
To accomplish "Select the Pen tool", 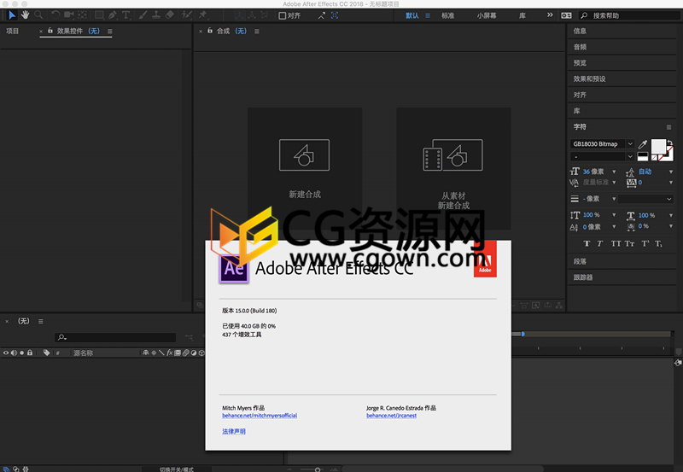I will pos(113,15).
